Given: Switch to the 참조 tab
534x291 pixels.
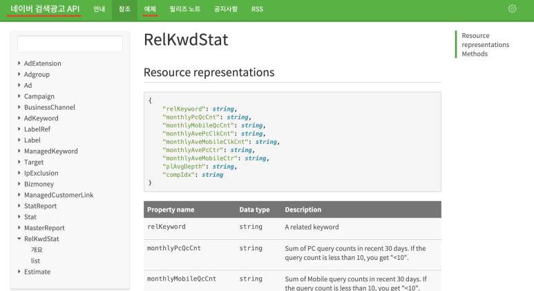Looking at the screenshot, I should click(x=124, y=9).
